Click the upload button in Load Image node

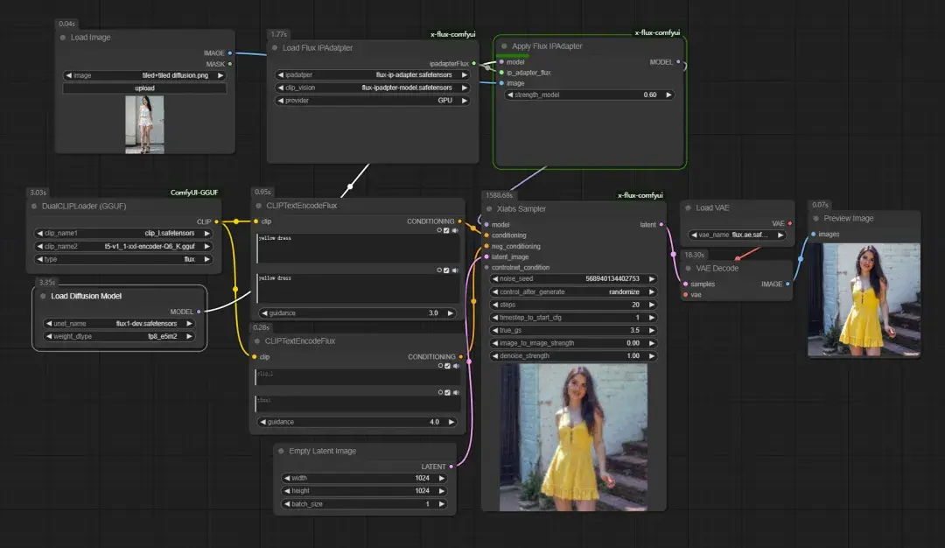tap(144, 88)
